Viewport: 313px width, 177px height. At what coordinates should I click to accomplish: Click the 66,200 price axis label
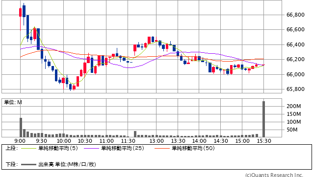(x=295, y=59)
